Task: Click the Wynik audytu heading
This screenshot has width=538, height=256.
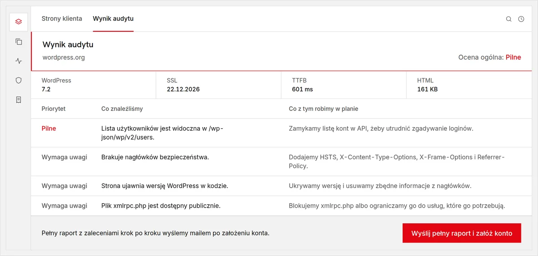Action: point(68,45)
